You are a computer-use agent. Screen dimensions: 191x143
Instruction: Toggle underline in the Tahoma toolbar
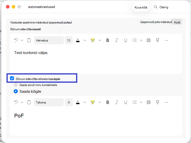[126, 102]
